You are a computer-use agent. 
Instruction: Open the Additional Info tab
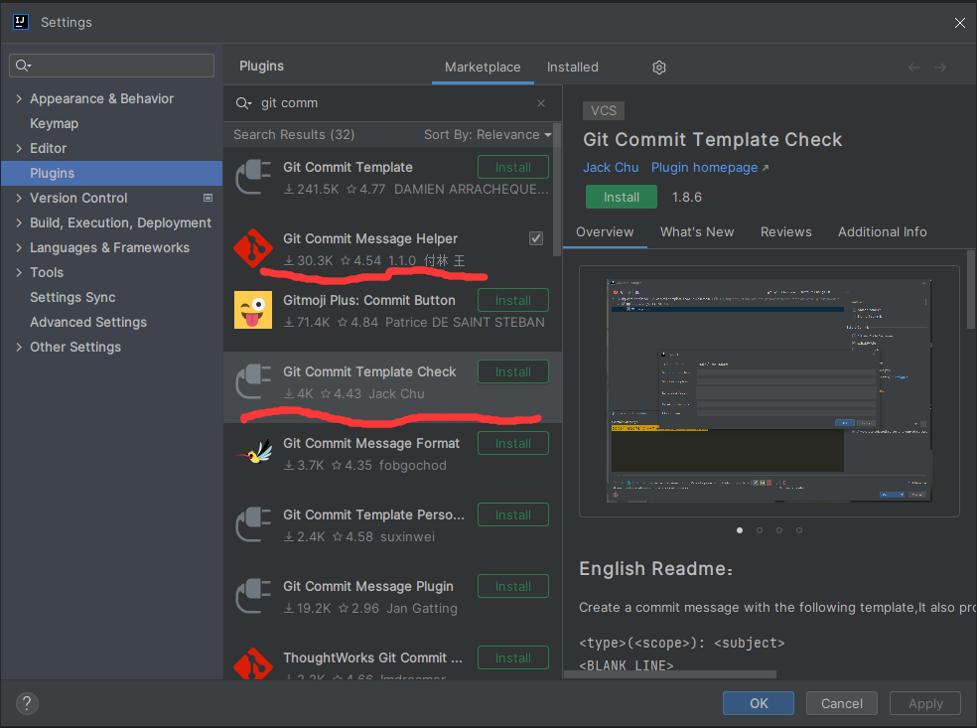pos(883,231)
